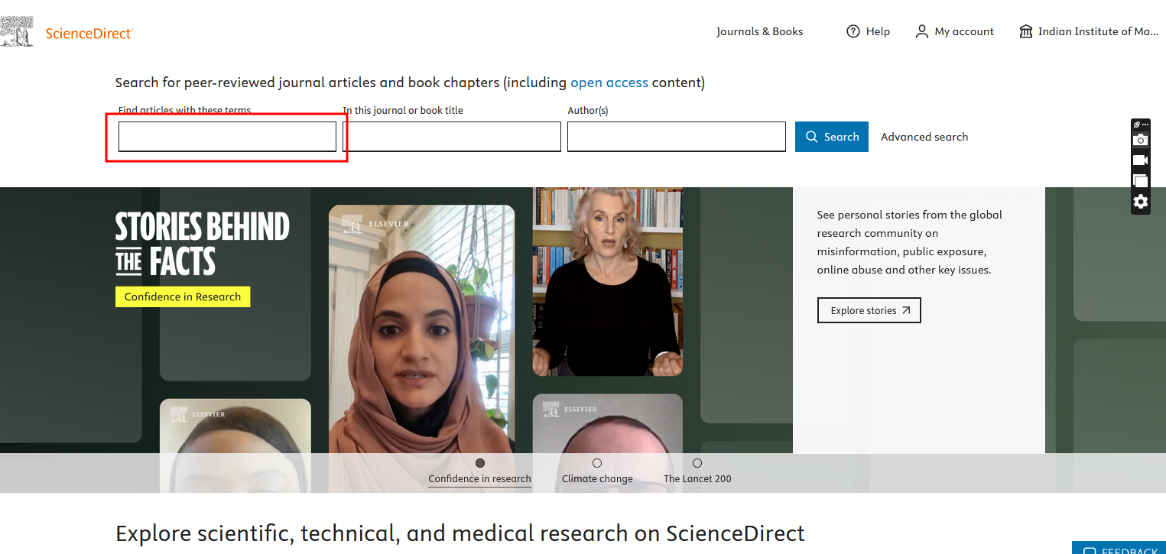This screenshot has width=1166, height=554.
Task: Open capture toolbar settings gear
Action: coord(1140,202)
